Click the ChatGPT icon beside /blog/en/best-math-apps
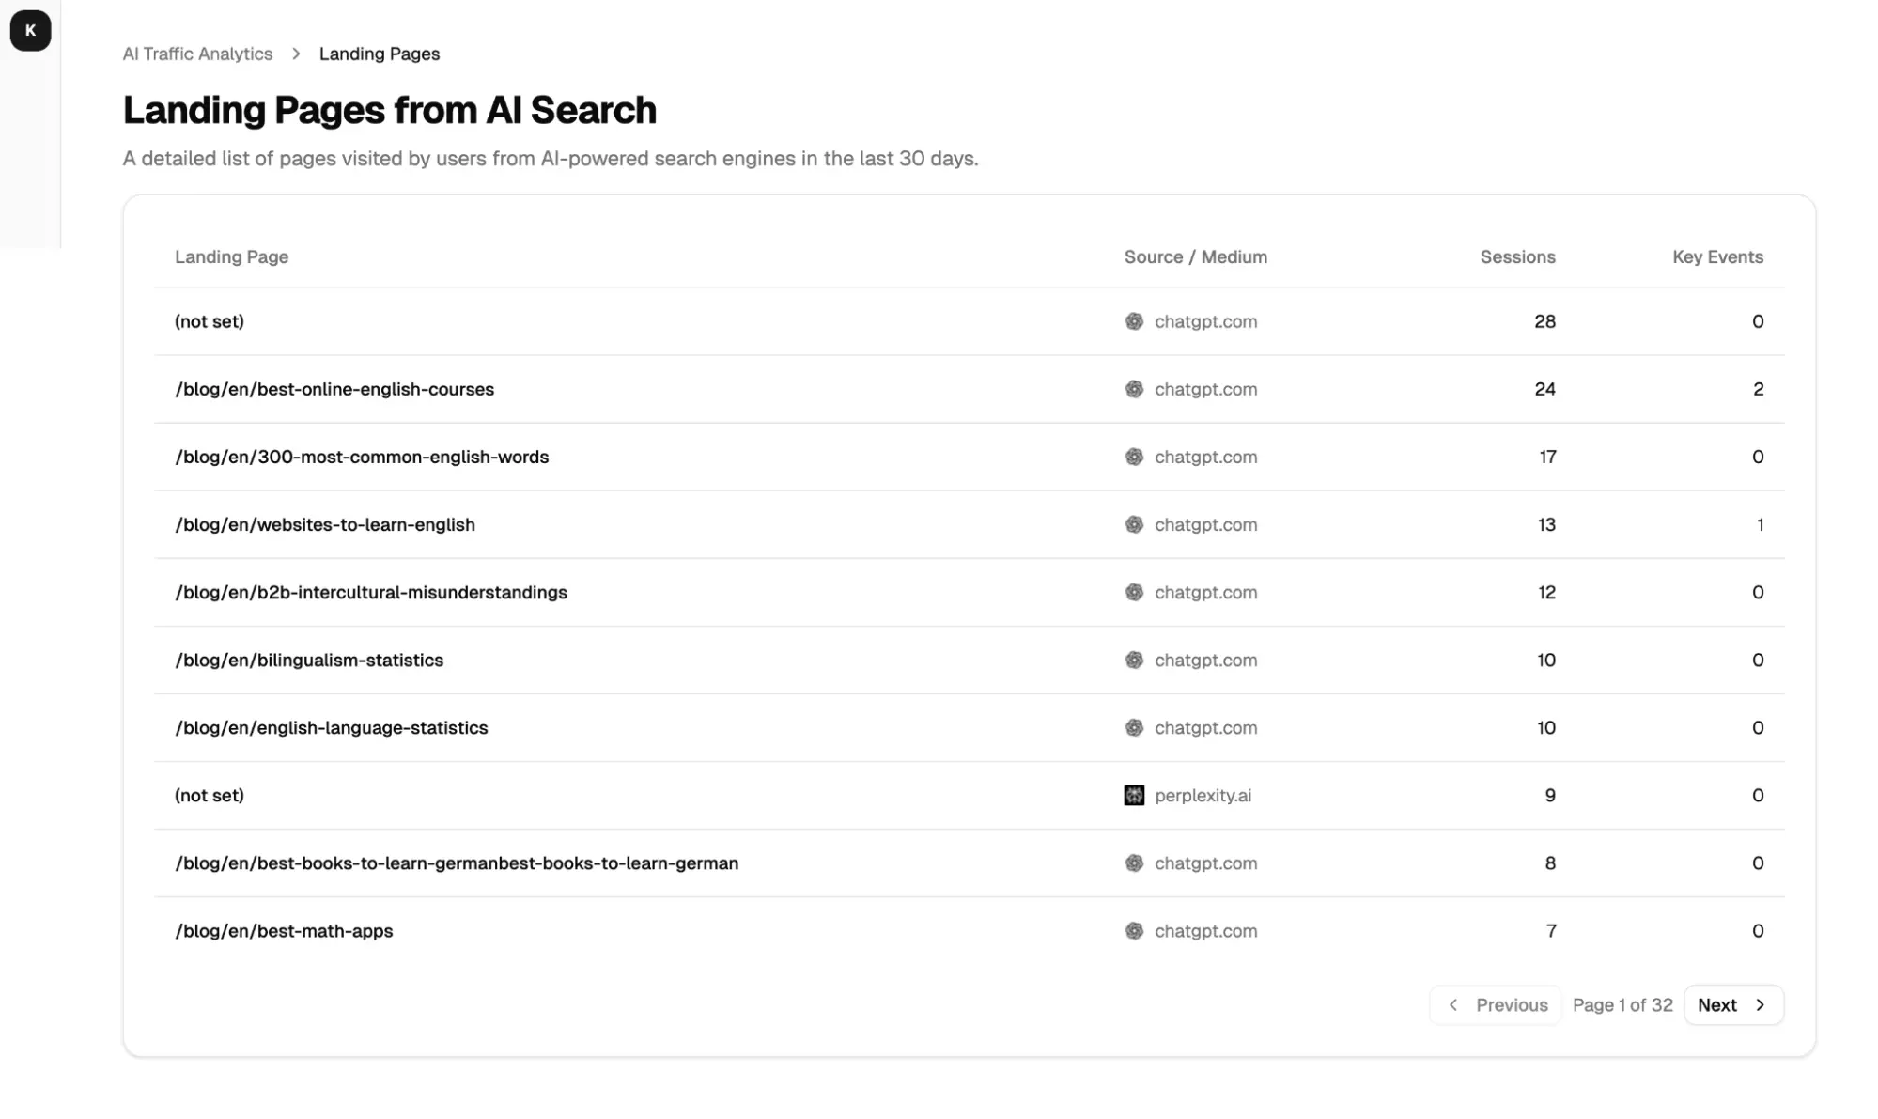The width and height of the screenshot is (1878, 1119). pos(1135,930)
